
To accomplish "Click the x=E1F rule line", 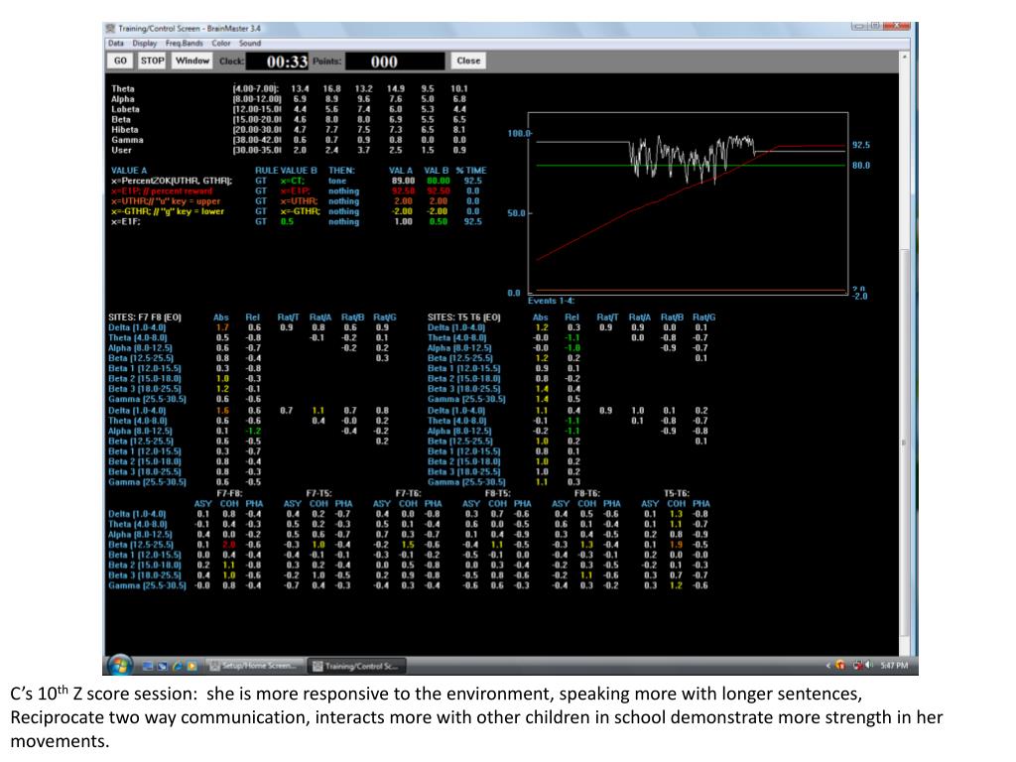I will (126, 221).
